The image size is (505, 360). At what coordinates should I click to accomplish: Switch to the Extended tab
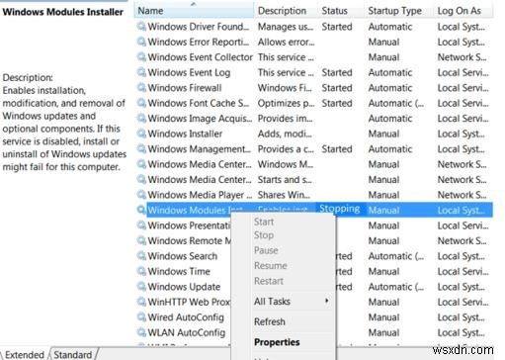pos(25,355)
